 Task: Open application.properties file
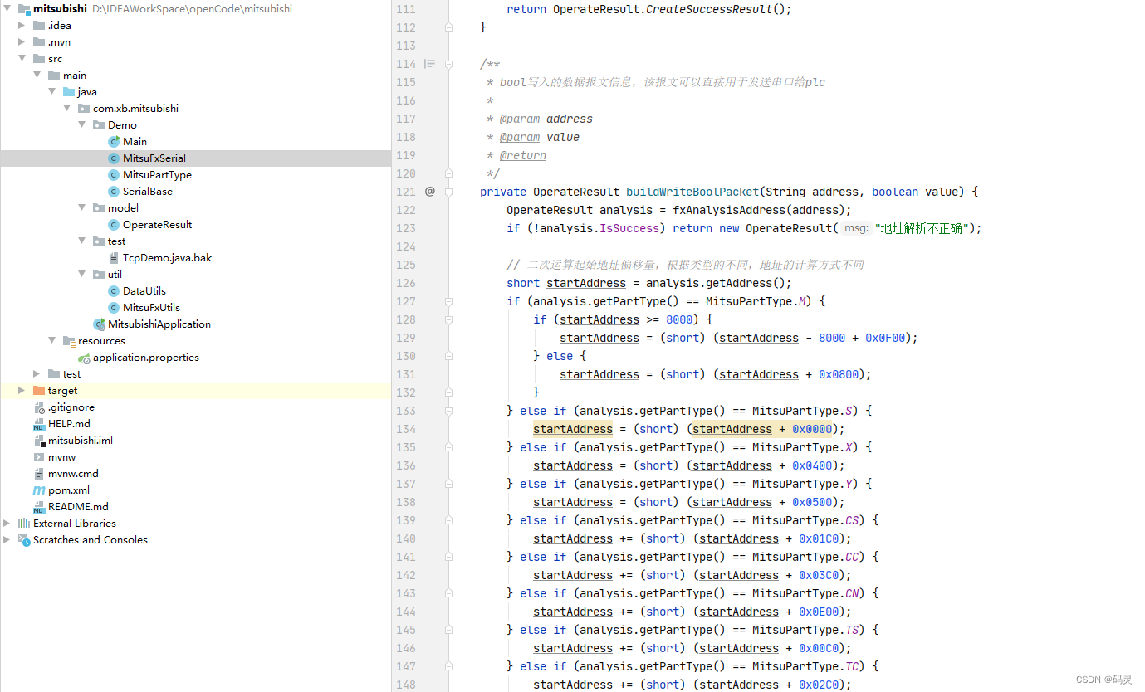point(146,358)
